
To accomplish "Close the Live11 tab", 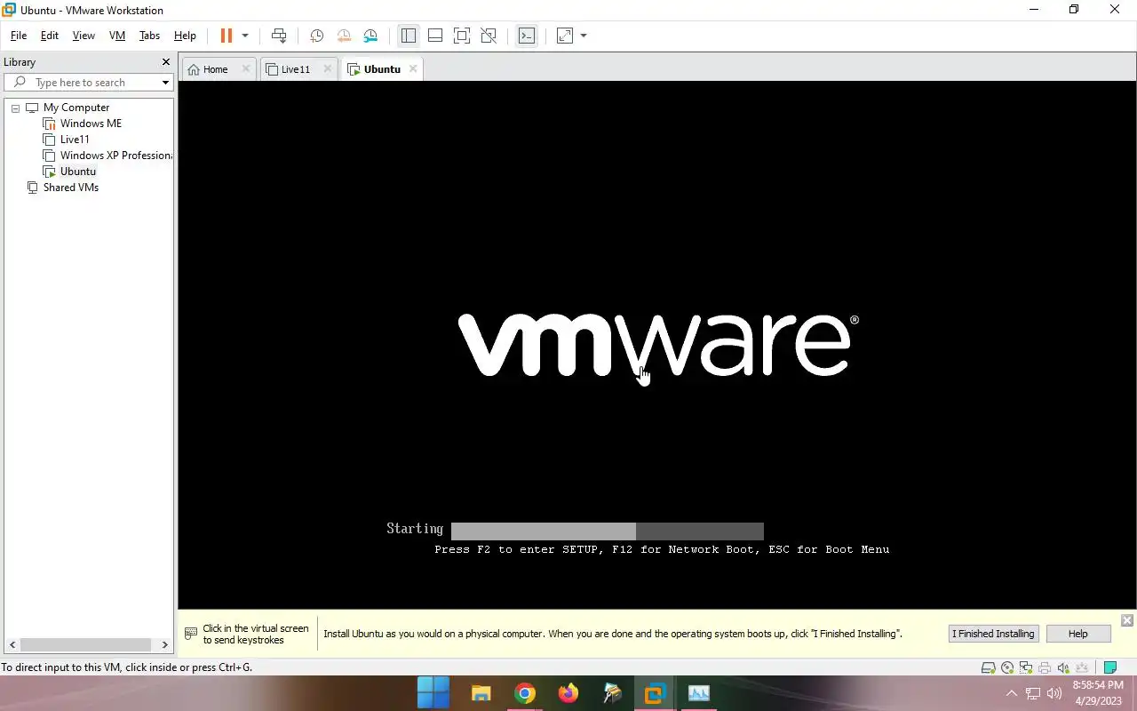I will click(328, 68).
